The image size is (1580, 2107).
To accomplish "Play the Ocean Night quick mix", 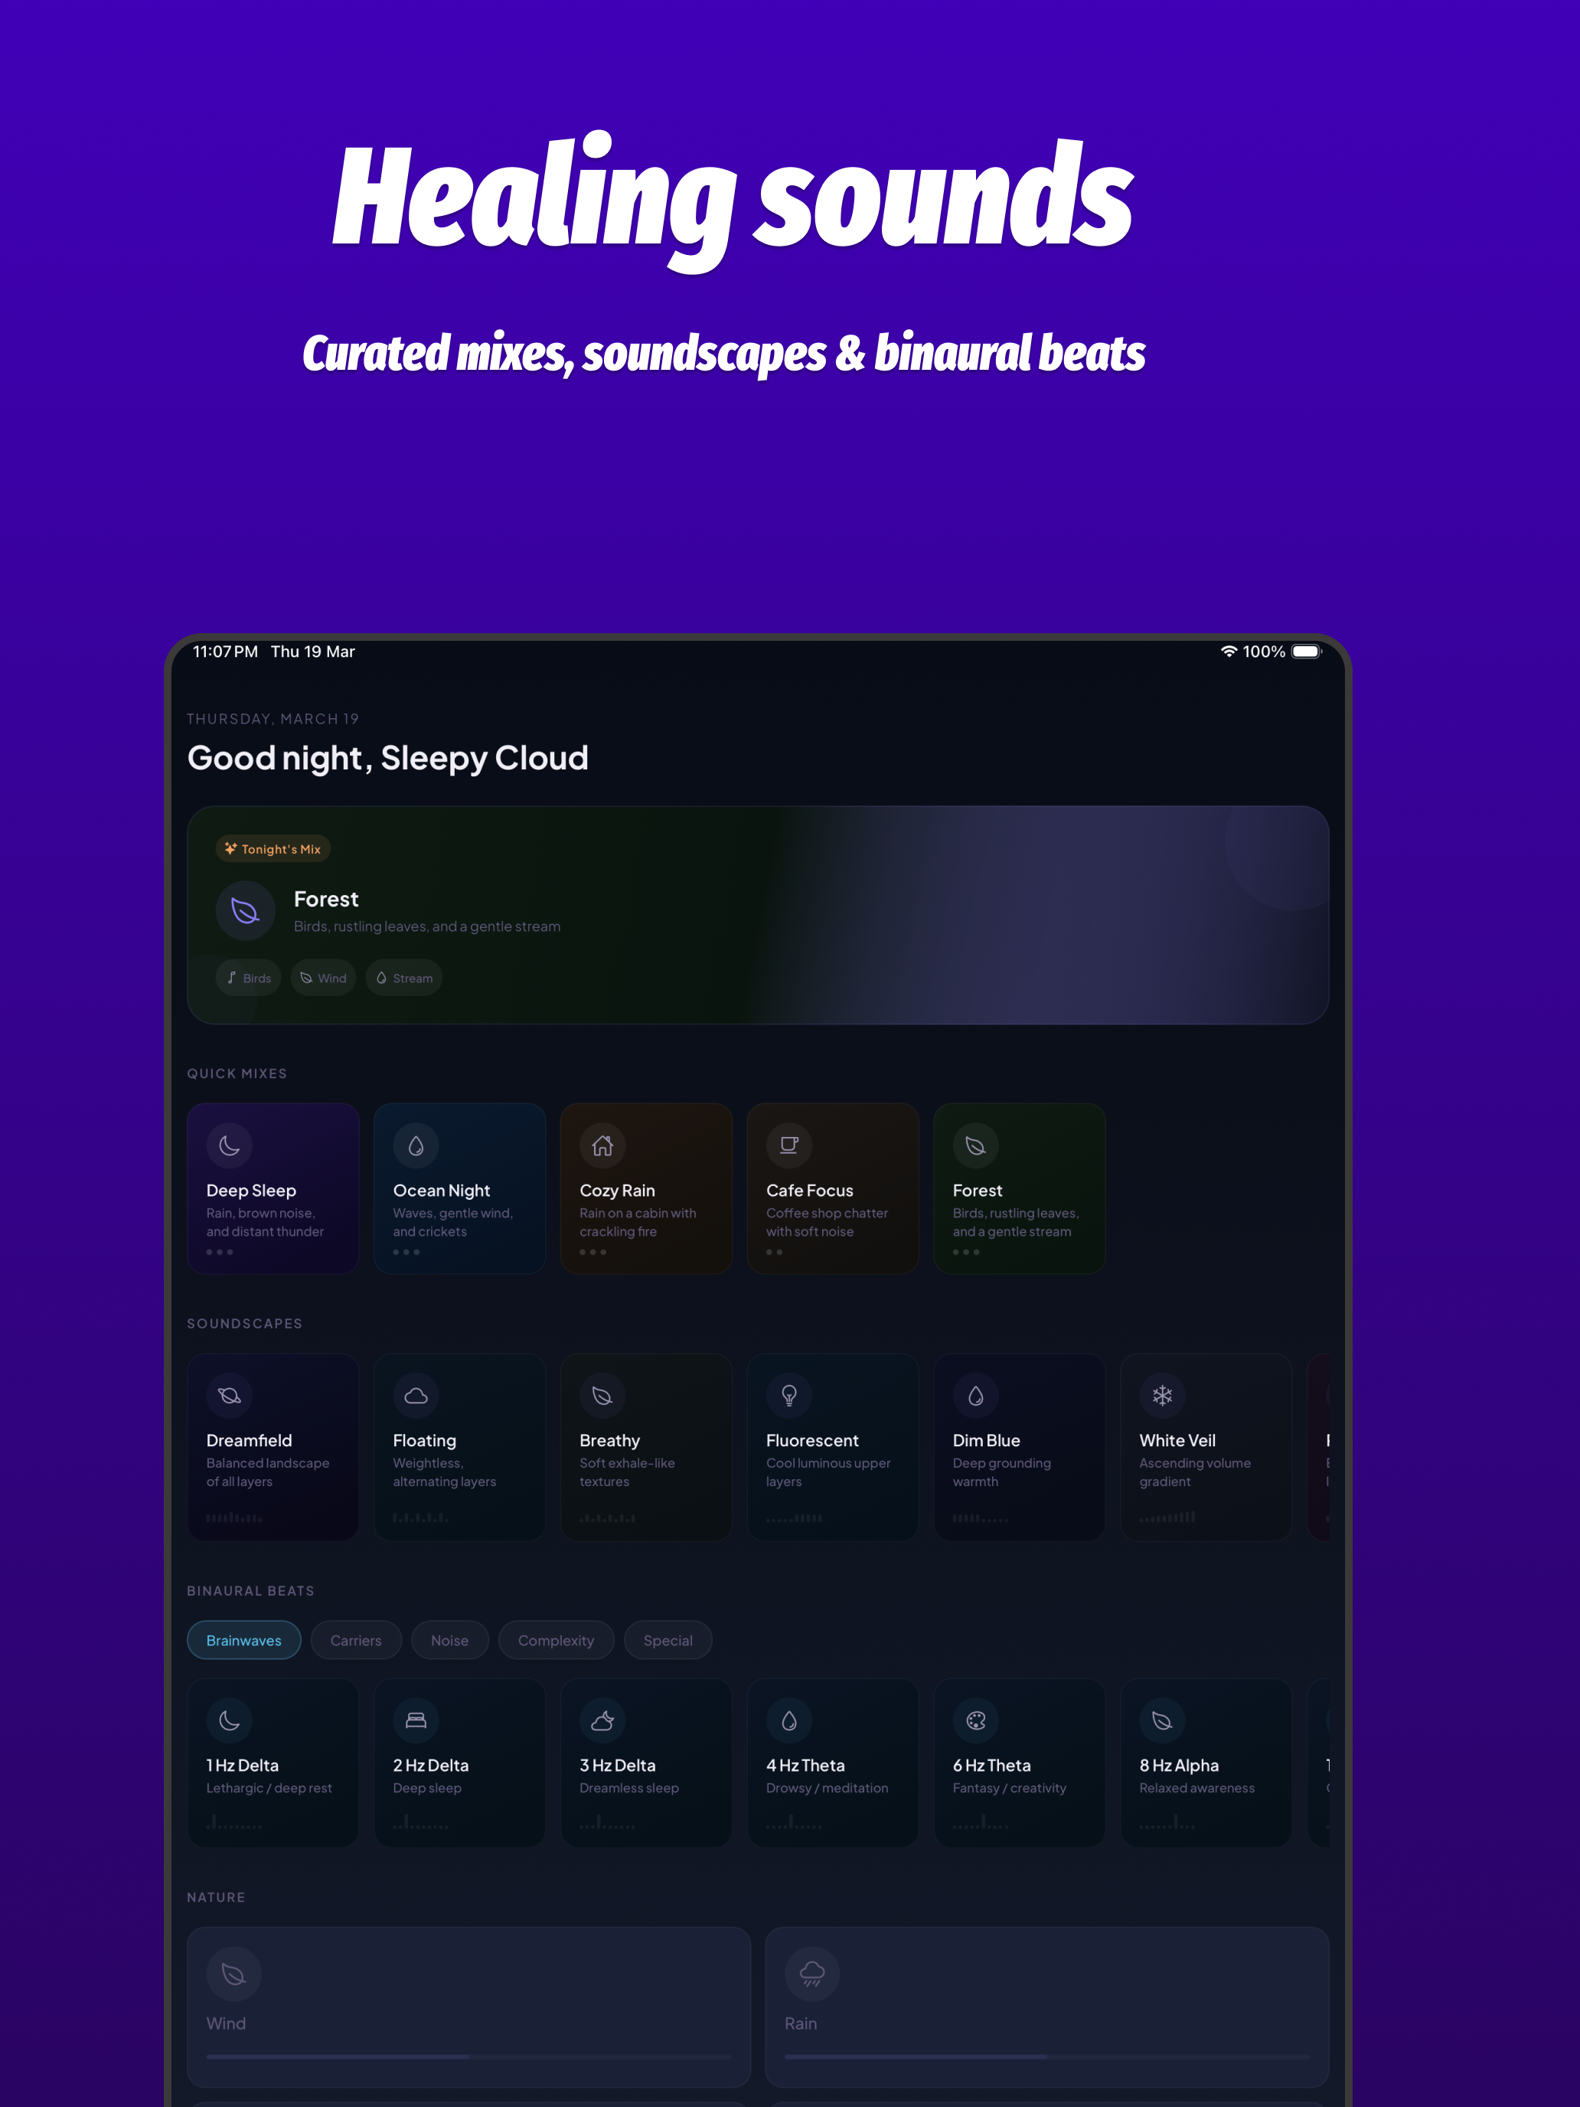I will [460, 1189].
